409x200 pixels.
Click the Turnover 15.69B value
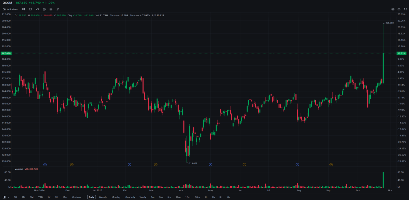(119, 15)
